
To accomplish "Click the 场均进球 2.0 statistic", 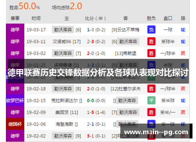I will click(67, 6).
